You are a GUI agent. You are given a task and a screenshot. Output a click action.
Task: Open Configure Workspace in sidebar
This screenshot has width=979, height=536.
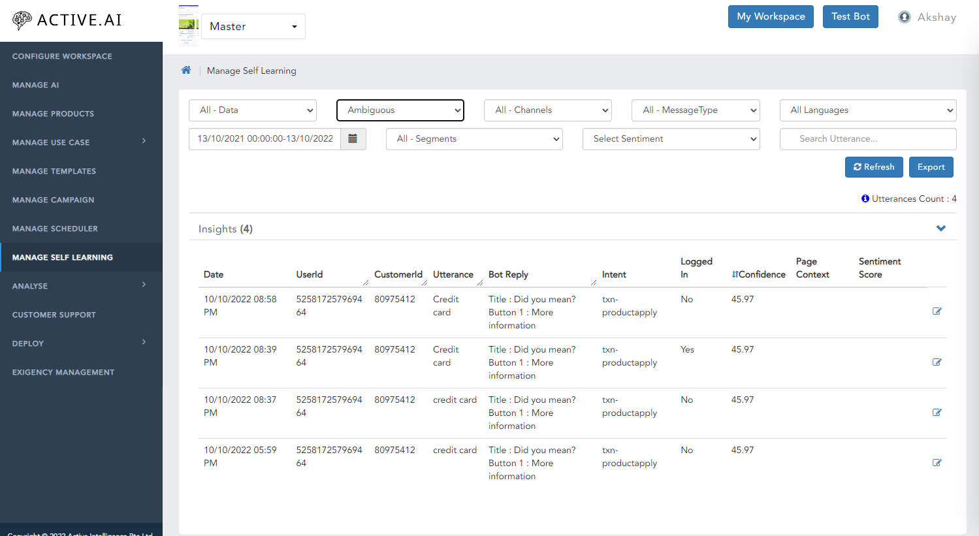[81, 56]
